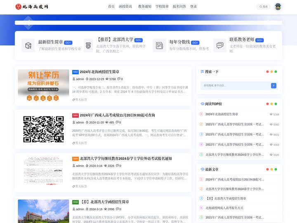Click red new badge on 成人高考成绩 article
Screen dimensions: 297x223
tap(75, 115)
